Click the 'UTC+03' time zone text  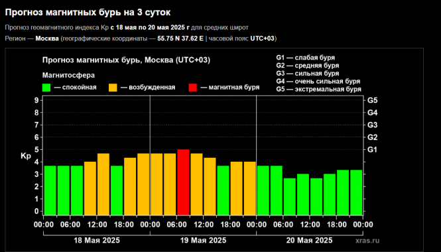coord(263,38)
